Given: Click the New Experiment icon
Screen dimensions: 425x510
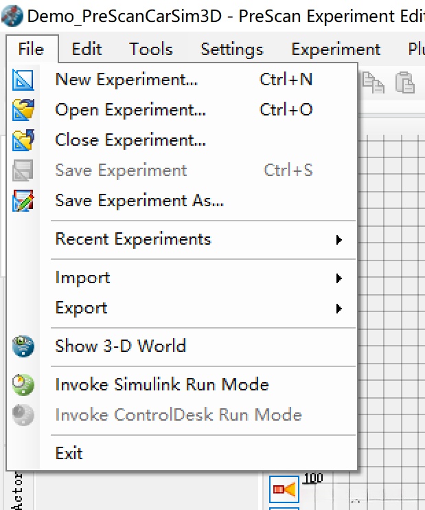Looking at the screenshot, I should [23, 80].
